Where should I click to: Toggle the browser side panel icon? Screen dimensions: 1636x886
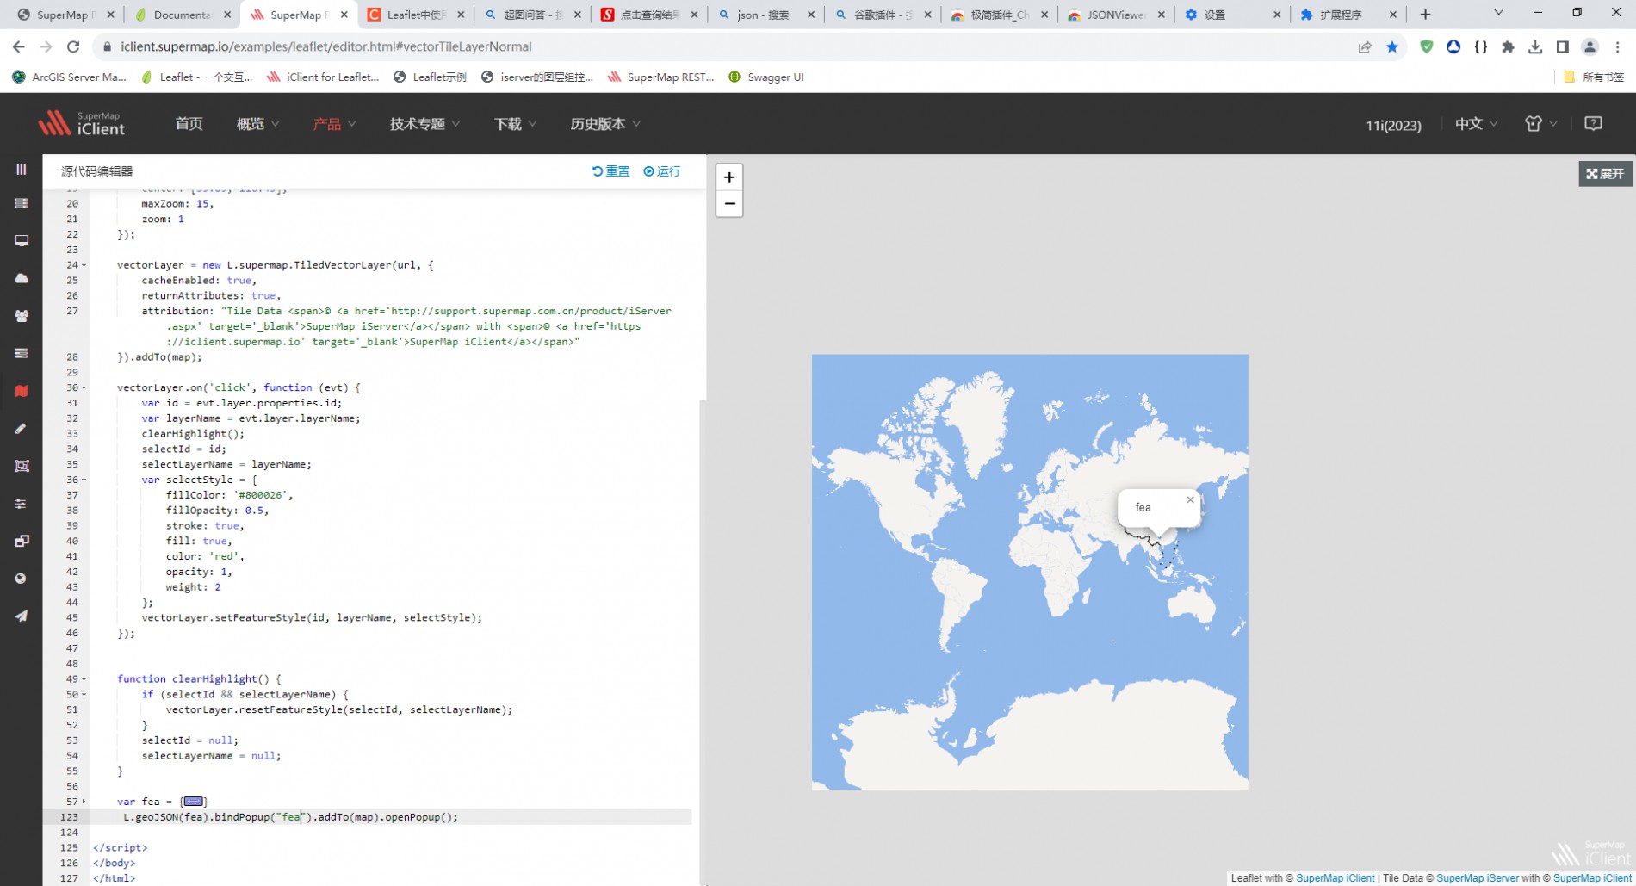[1562, 46]
